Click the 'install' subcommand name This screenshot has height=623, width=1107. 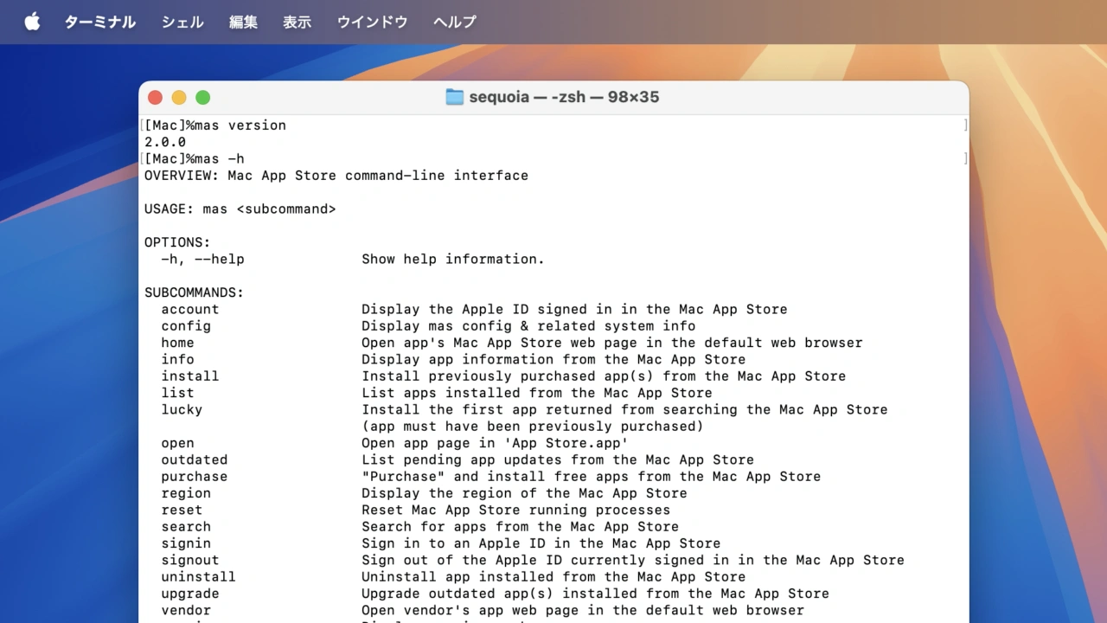click(189, 376)
